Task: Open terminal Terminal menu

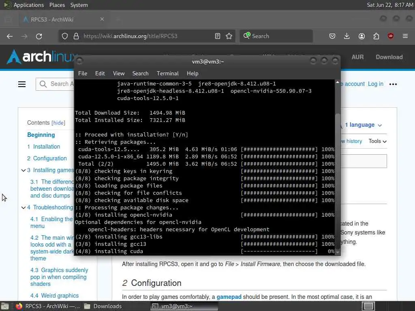Action: [x=167, y=74]
